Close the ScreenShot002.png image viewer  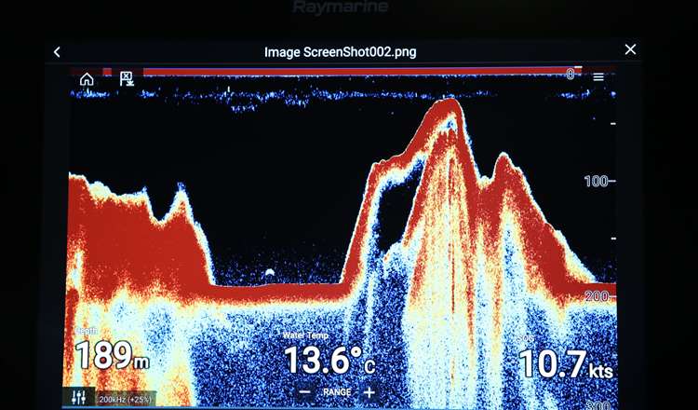pos(630,49)
